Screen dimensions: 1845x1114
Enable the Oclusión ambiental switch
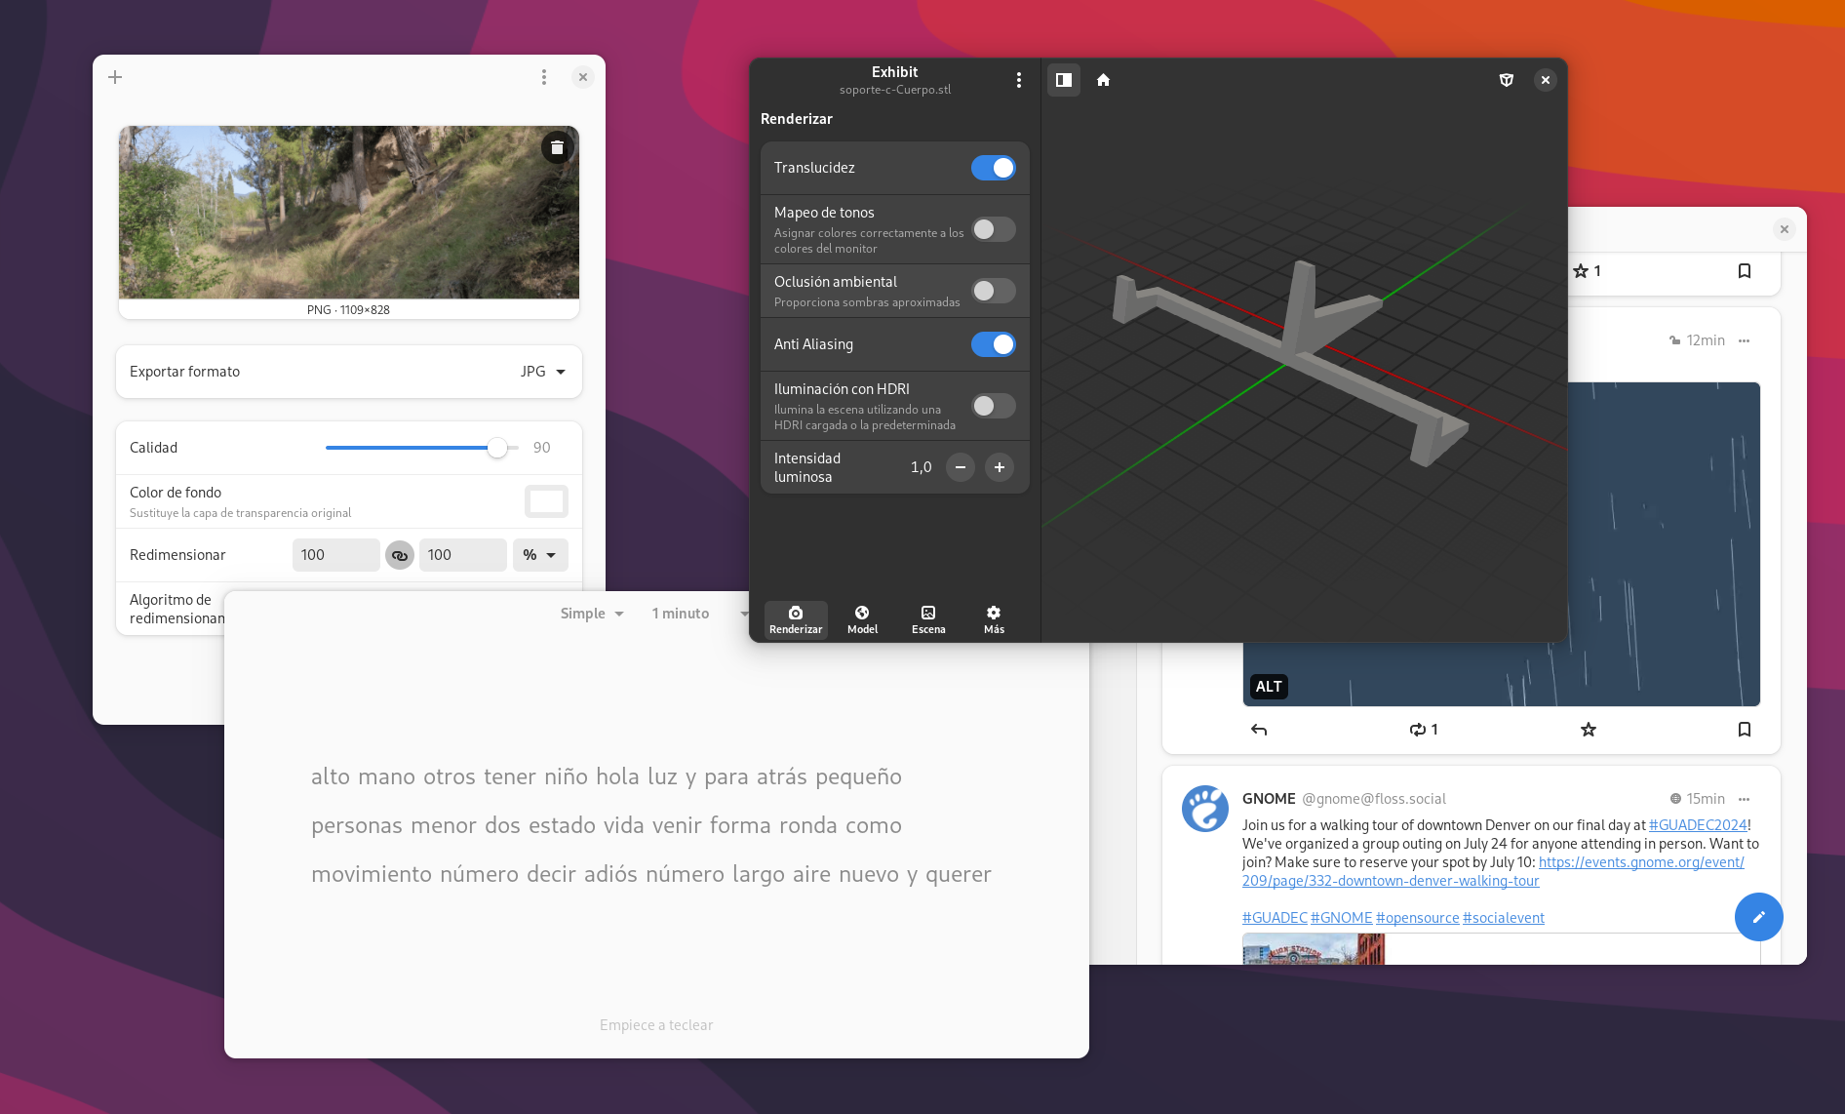993,291
